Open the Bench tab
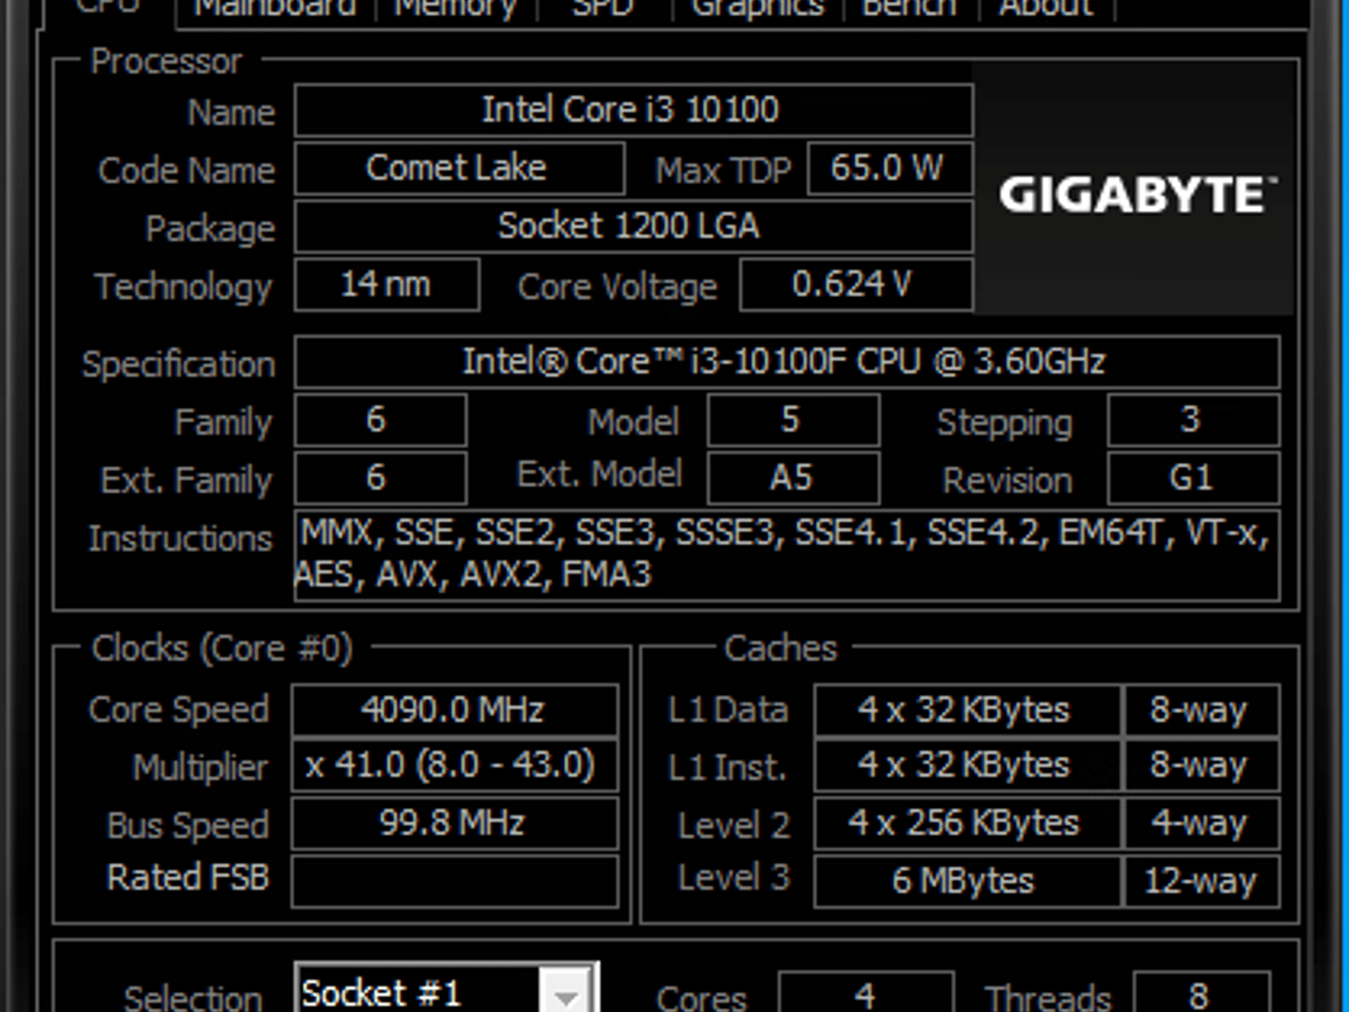1349x1012 pixels. [910, 10]
